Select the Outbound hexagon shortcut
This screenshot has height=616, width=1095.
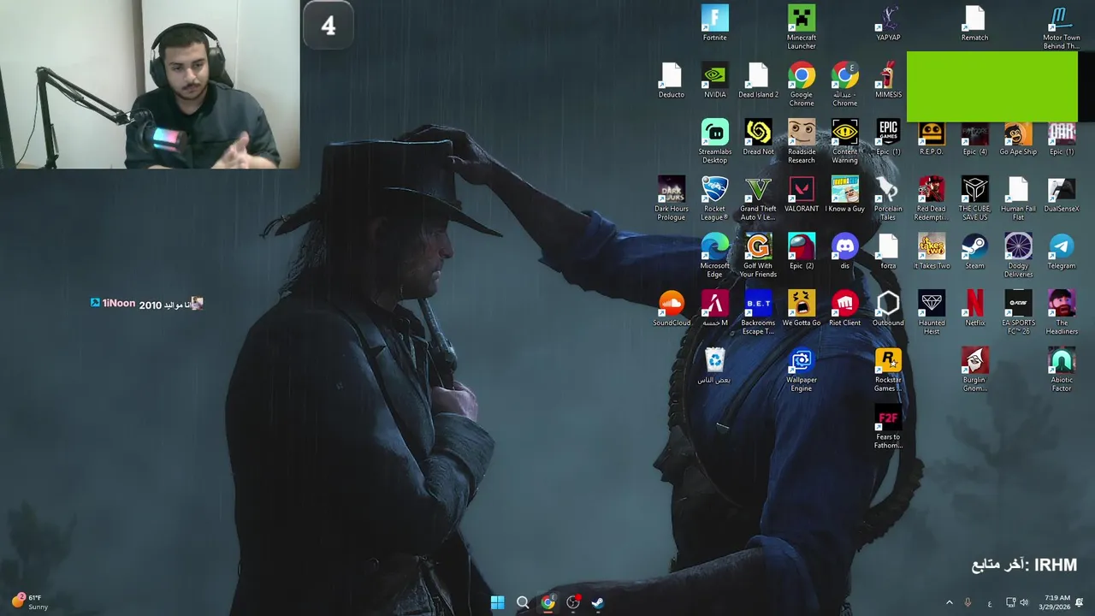888,309
